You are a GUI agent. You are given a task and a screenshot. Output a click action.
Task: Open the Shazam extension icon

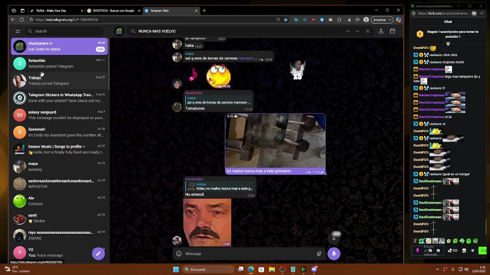(322, 19)
